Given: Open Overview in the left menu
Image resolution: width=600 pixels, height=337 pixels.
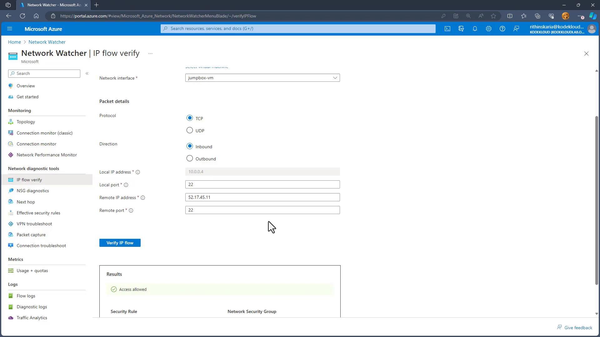Looking at the screenshot, I should (x=26, y=86).
